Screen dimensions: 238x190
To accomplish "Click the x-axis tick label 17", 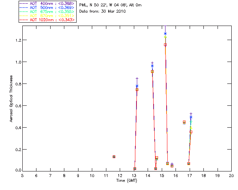I will [x=190, y=176].
